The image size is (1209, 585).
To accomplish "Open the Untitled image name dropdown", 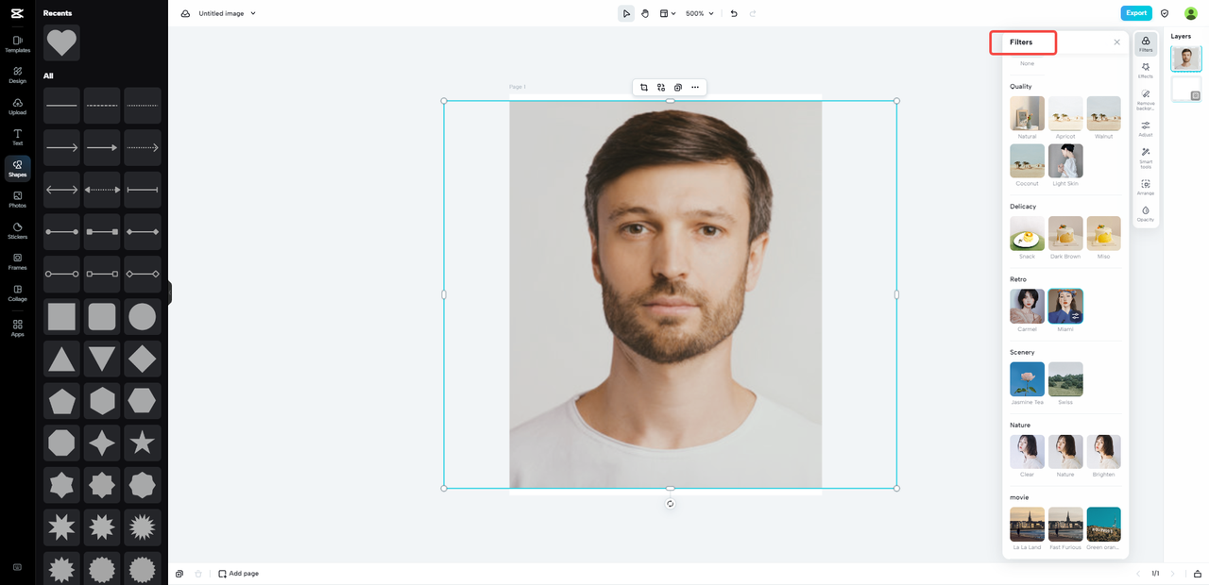I will coord(228,13).
